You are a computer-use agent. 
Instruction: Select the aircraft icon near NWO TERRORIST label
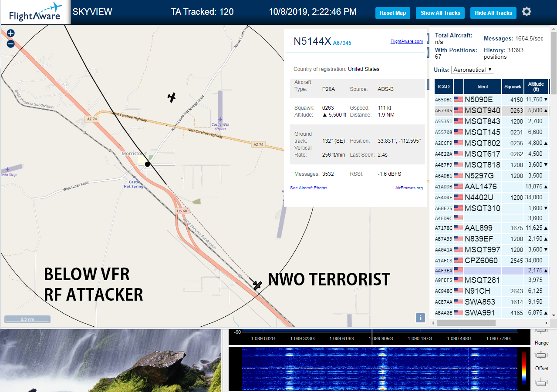coord(257,285)
